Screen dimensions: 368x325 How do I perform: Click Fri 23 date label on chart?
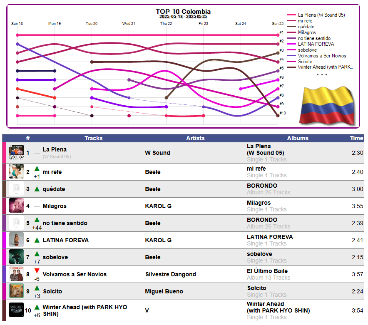coord(203,23)
